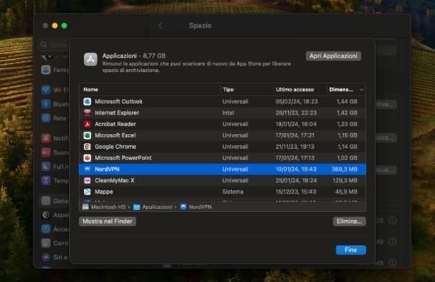
Task: Click the Sistema type cell
Action: pos(232,192)
